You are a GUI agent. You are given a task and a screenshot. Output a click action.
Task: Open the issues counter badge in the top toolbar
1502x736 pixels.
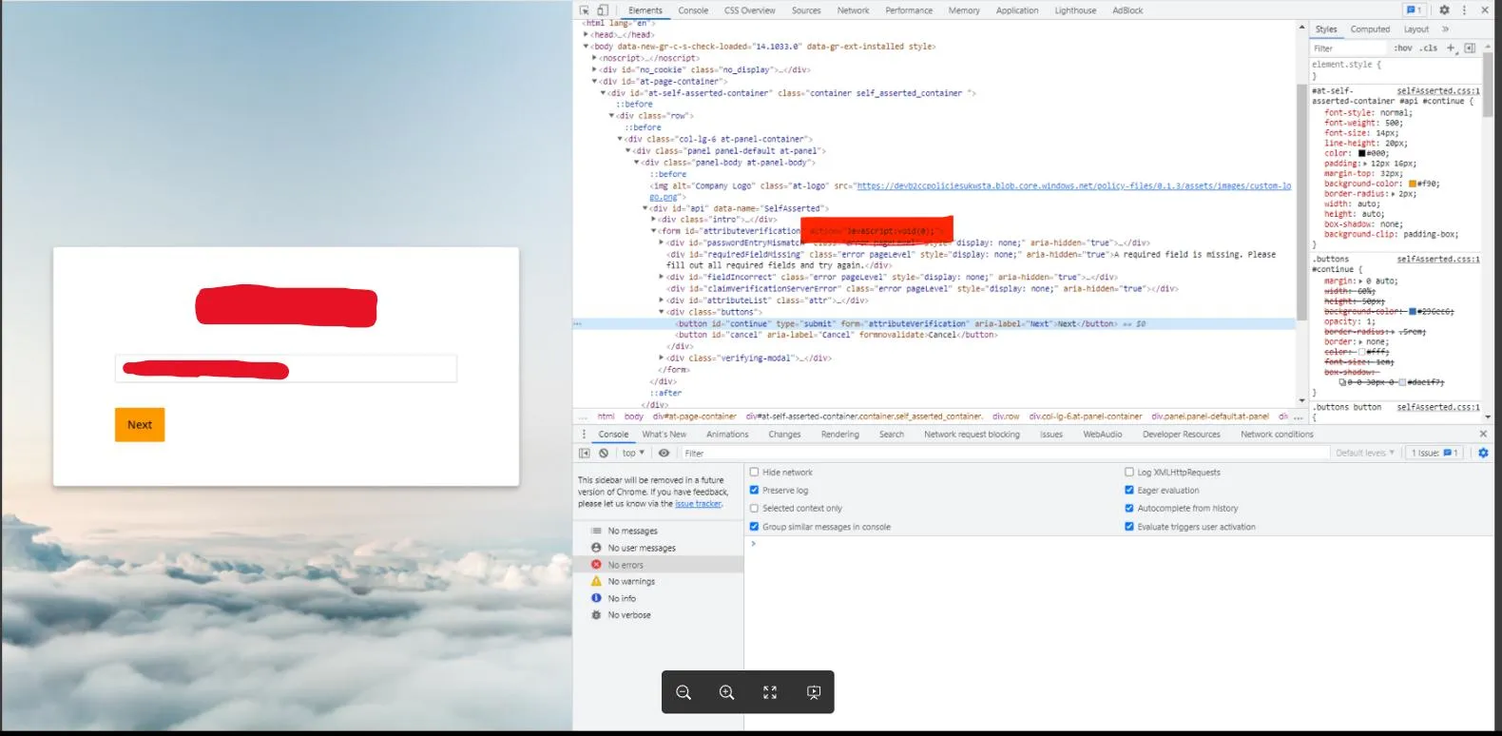click(1415, 10)
